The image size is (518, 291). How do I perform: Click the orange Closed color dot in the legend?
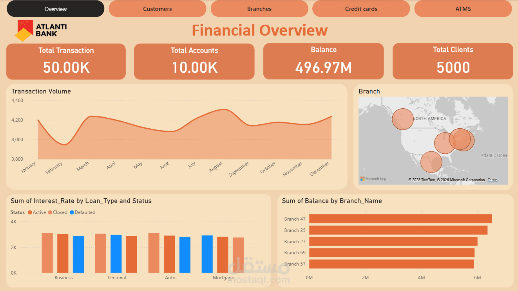[x=50, y=212]
